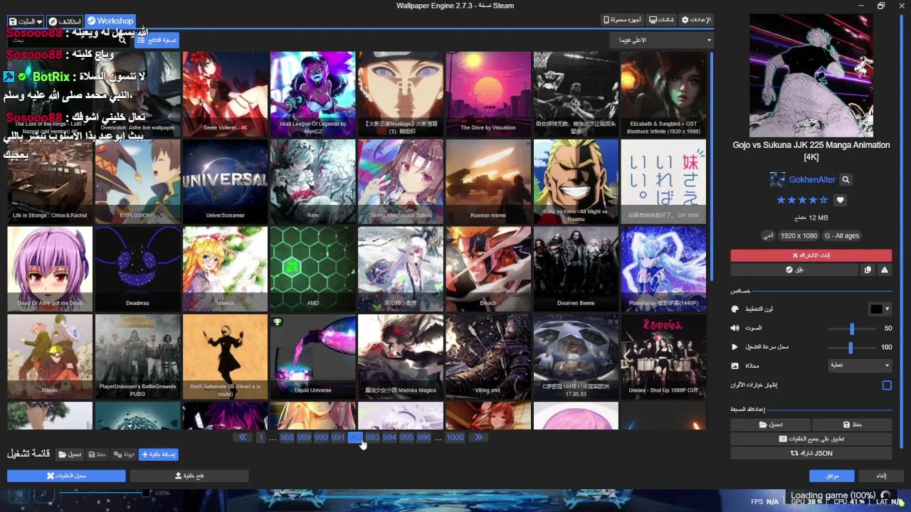This screenshot has width=911, height=512.
Task: Click the blue OK confirm button
Action: (x=832, y=476)
